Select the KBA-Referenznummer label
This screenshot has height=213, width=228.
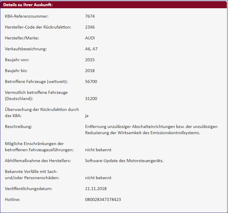click(27, 16)
